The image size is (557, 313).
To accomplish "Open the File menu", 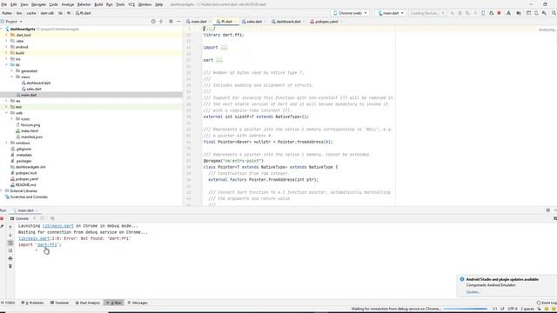I will coord(3,4).
